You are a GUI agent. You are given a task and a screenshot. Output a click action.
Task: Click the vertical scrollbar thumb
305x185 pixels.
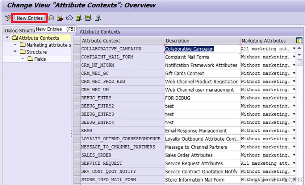tap(299, 62)
